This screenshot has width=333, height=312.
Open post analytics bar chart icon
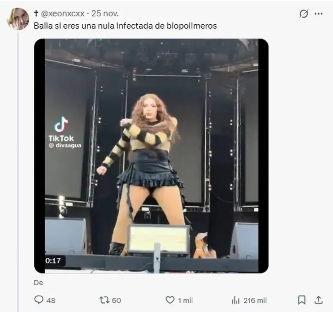click(236, 300)
